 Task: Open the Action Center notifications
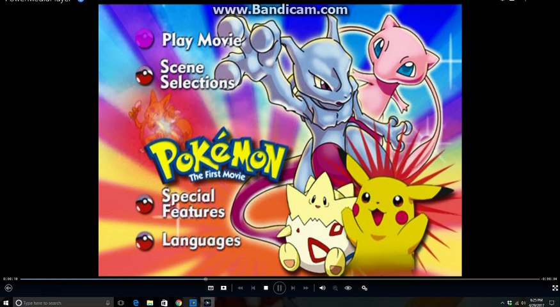[x=552, y=303]
